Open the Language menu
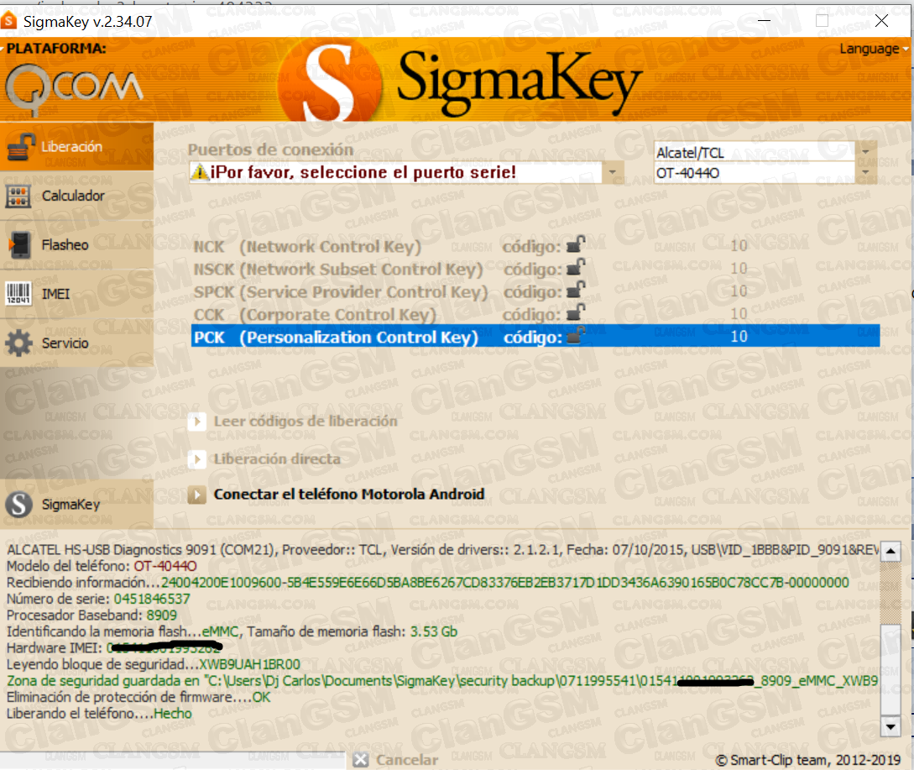 [x=874, y=49]
